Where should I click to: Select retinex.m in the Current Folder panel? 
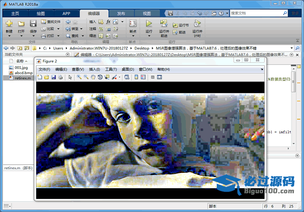pyautogui.click(x=19, y=78)
